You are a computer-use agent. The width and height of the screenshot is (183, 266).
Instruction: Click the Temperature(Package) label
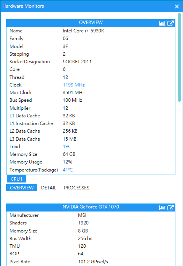[x=34, y=170]
